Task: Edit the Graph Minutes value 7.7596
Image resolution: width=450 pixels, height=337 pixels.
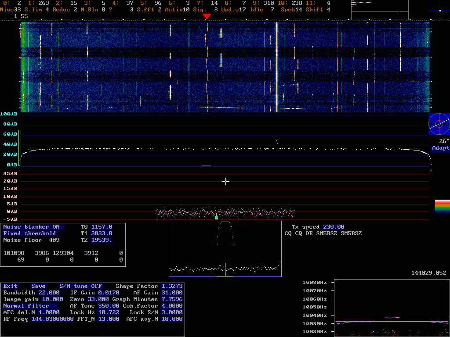Action: [x=172, y=299]
